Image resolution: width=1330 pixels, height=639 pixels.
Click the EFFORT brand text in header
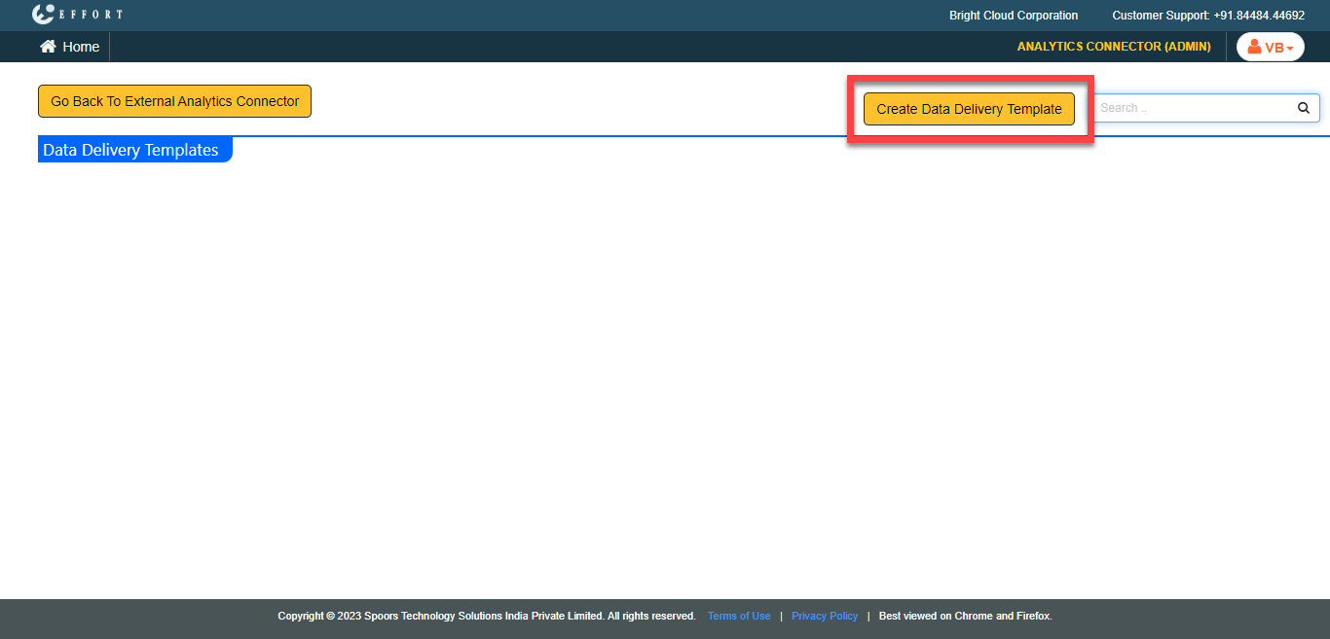pyautogui.click(x=92, y=16)
